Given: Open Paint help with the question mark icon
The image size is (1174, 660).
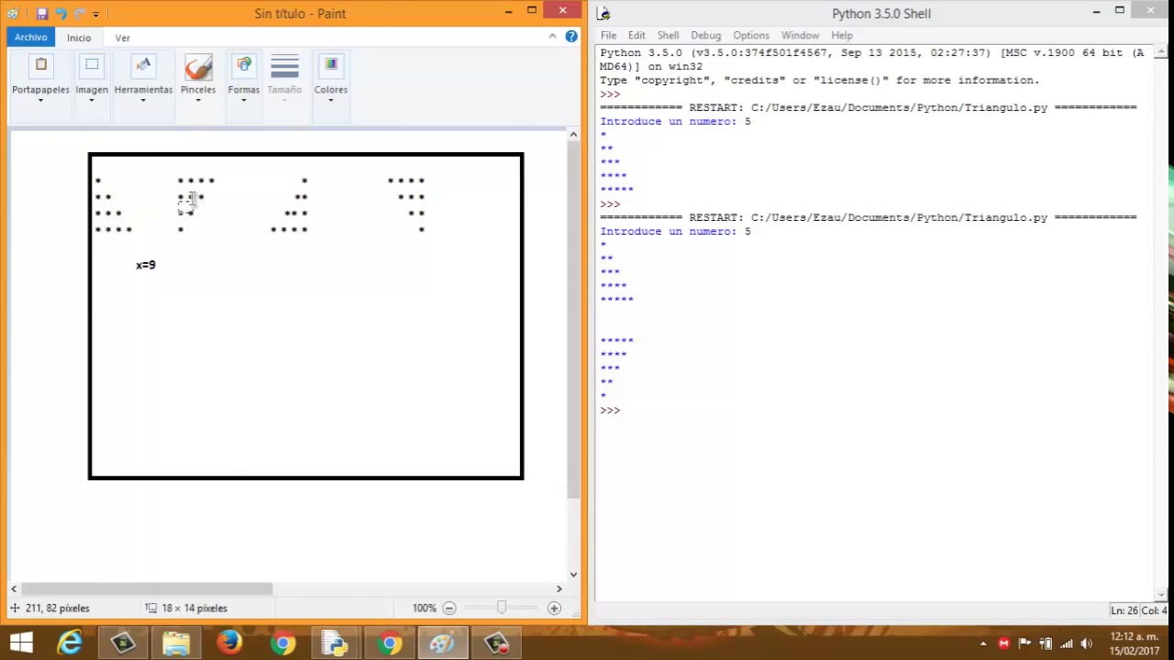Looking at the screenshot, I should pyautogui.click(x=571, y=37).
